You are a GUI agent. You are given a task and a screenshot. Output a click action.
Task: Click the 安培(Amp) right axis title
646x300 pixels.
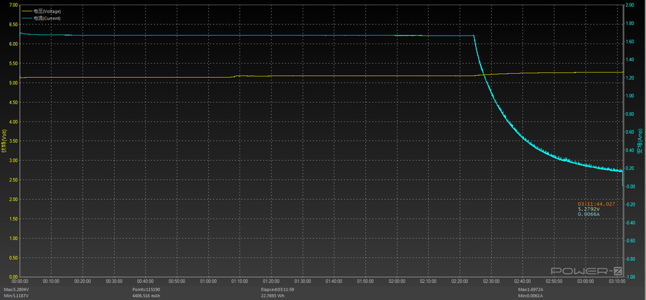(641, 141)
